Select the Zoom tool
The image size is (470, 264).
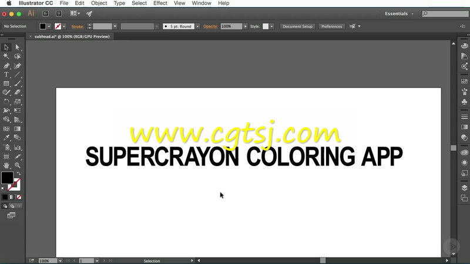(x=18, y=165)
